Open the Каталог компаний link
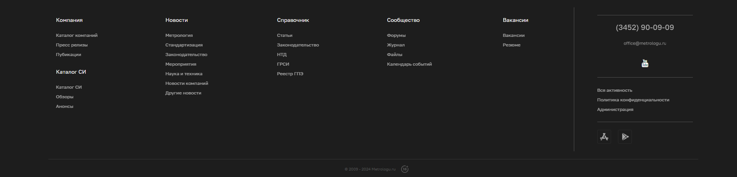 77,35
